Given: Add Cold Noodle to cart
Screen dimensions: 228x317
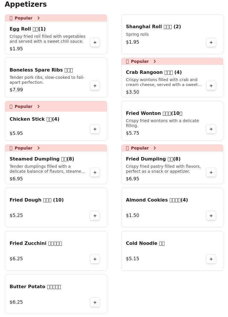Looking at the screenshot, I should coord(211,259).
